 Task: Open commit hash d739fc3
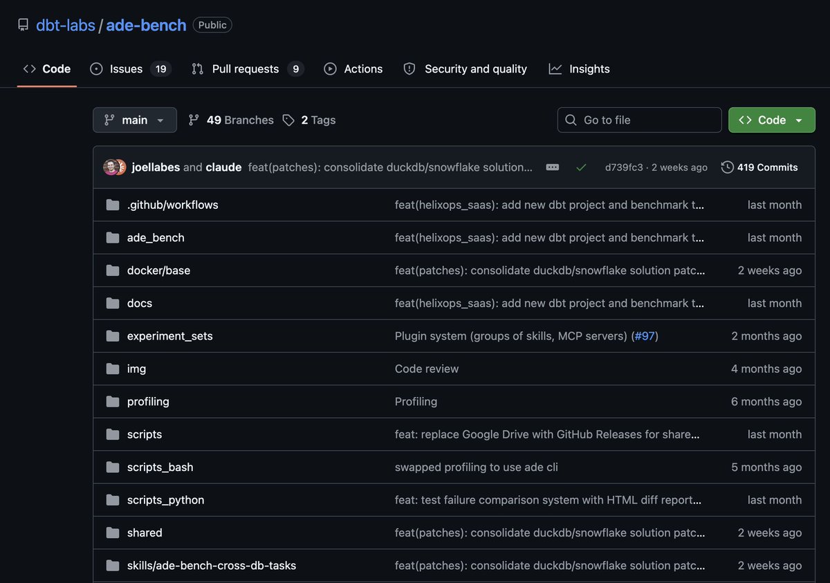point(624,167)
